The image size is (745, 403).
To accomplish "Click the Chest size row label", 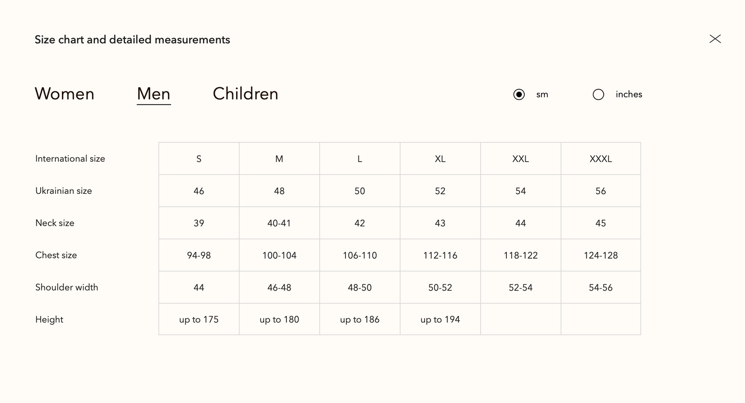I will pos(56,255).
